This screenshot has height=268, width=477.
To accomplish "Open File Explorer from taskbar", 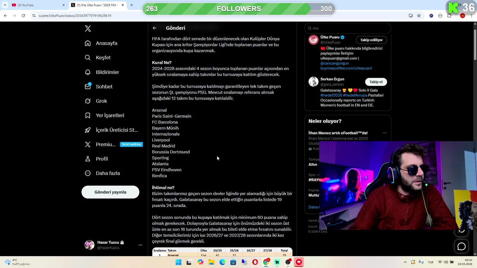I will click(211, 262).
